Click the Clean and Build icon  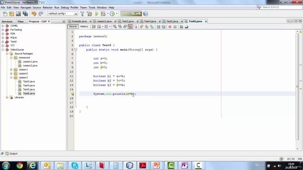89,14
